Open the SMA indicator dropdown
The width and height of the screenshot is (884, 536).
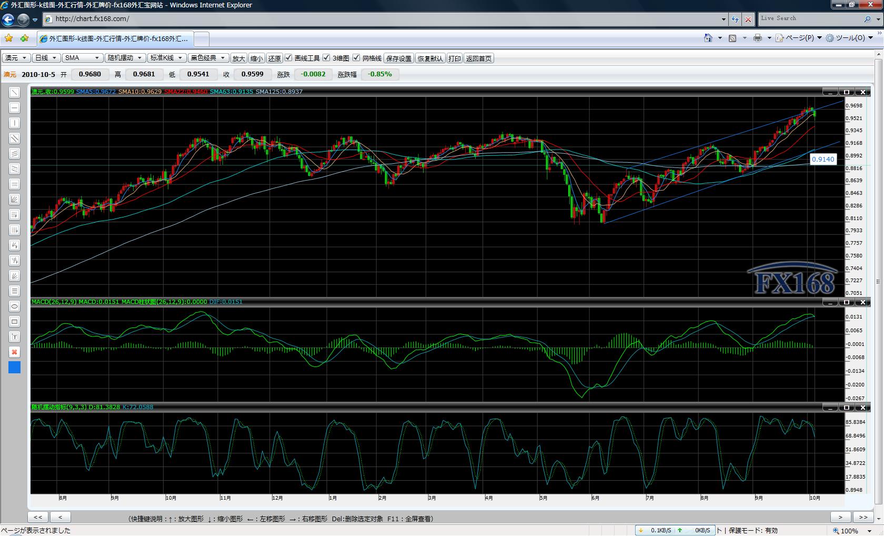click(82, 58)
